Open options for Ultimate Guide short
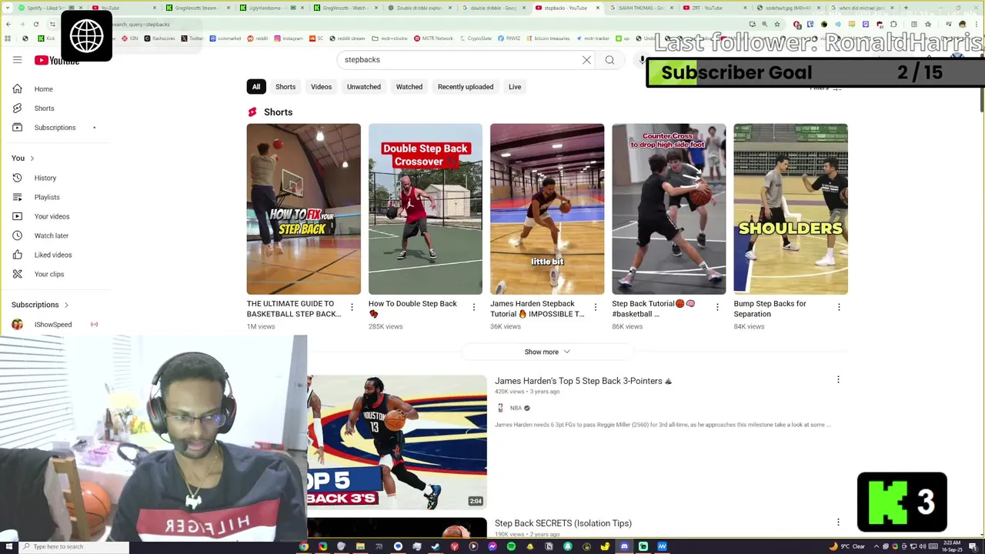 click(x=352, y=308)
